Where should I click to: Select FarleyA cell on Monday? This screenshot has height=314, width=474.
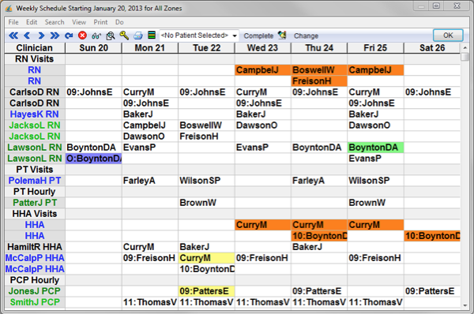[150, 181]
